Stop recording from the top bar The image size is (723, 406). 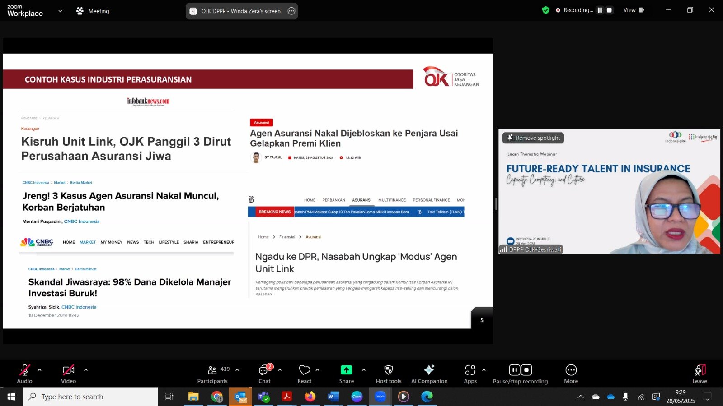[609, 10]
